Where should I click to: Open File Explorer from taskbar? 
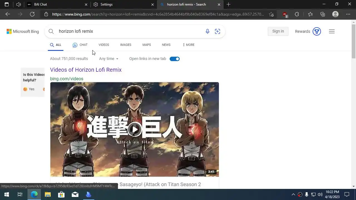pos(48,194)
